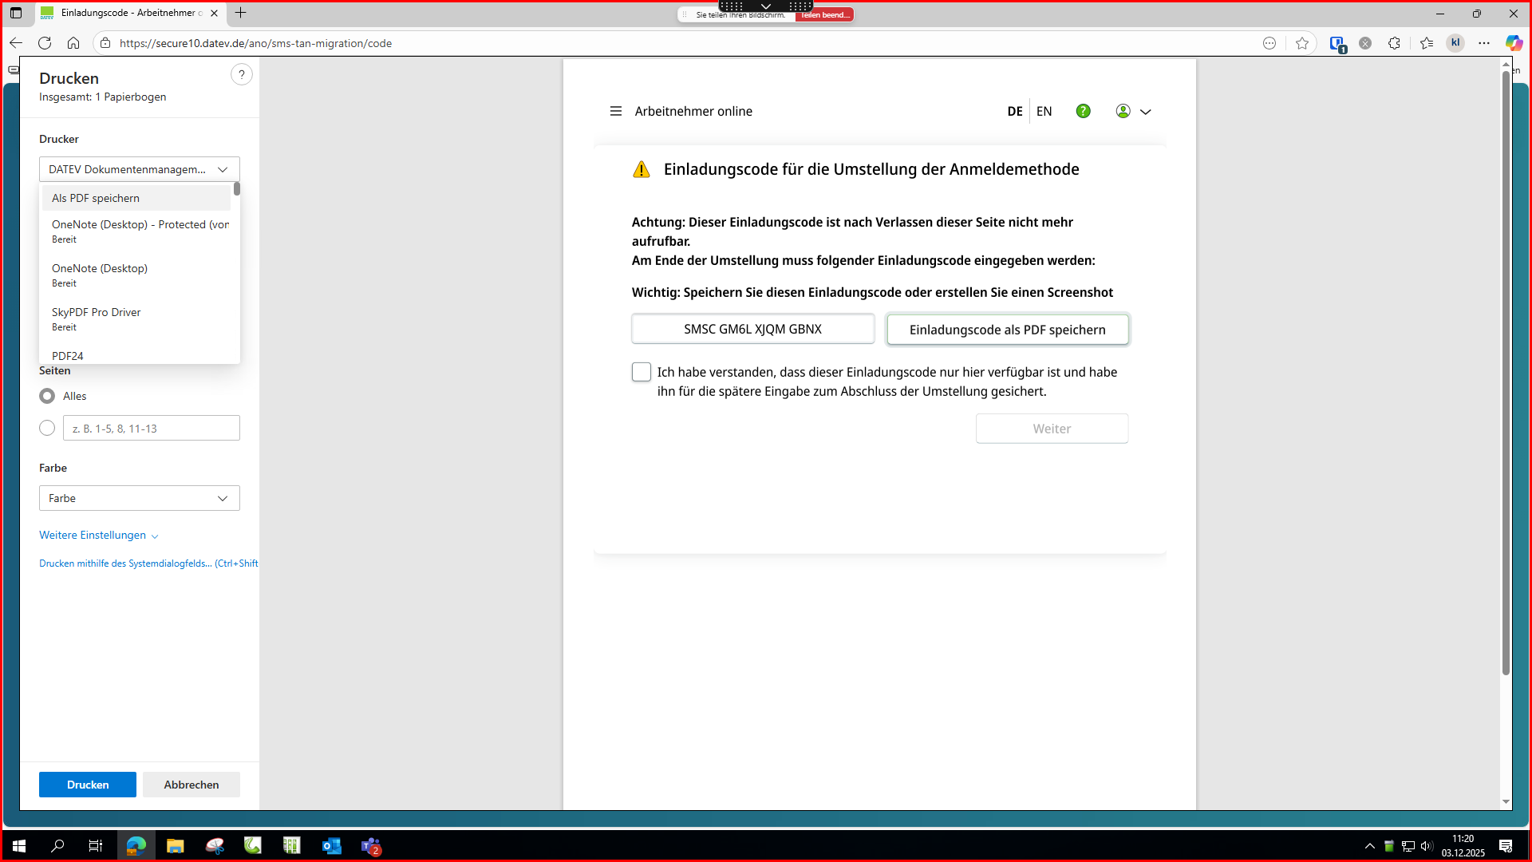Open the Drucker printer dropdown
Image resolution: width=1532 pixels, height=862 pixels.
click(x=139, y=169)
